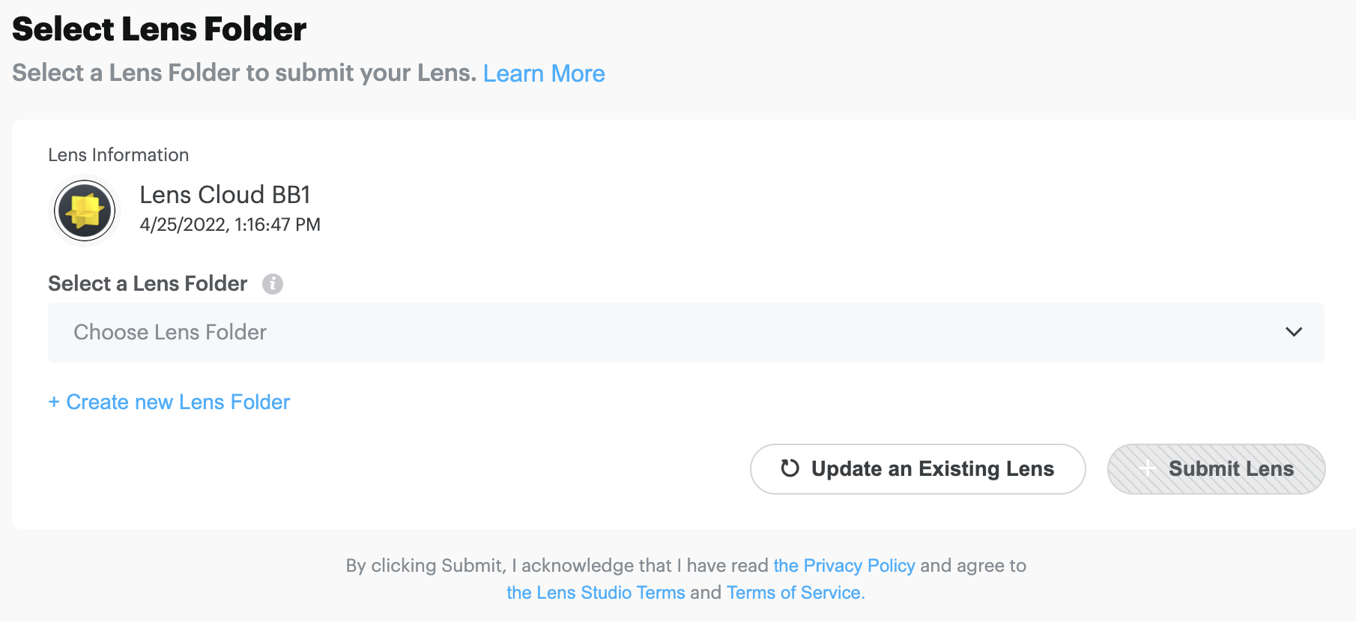Click the Lens Cloud BB1 name text

225,195
